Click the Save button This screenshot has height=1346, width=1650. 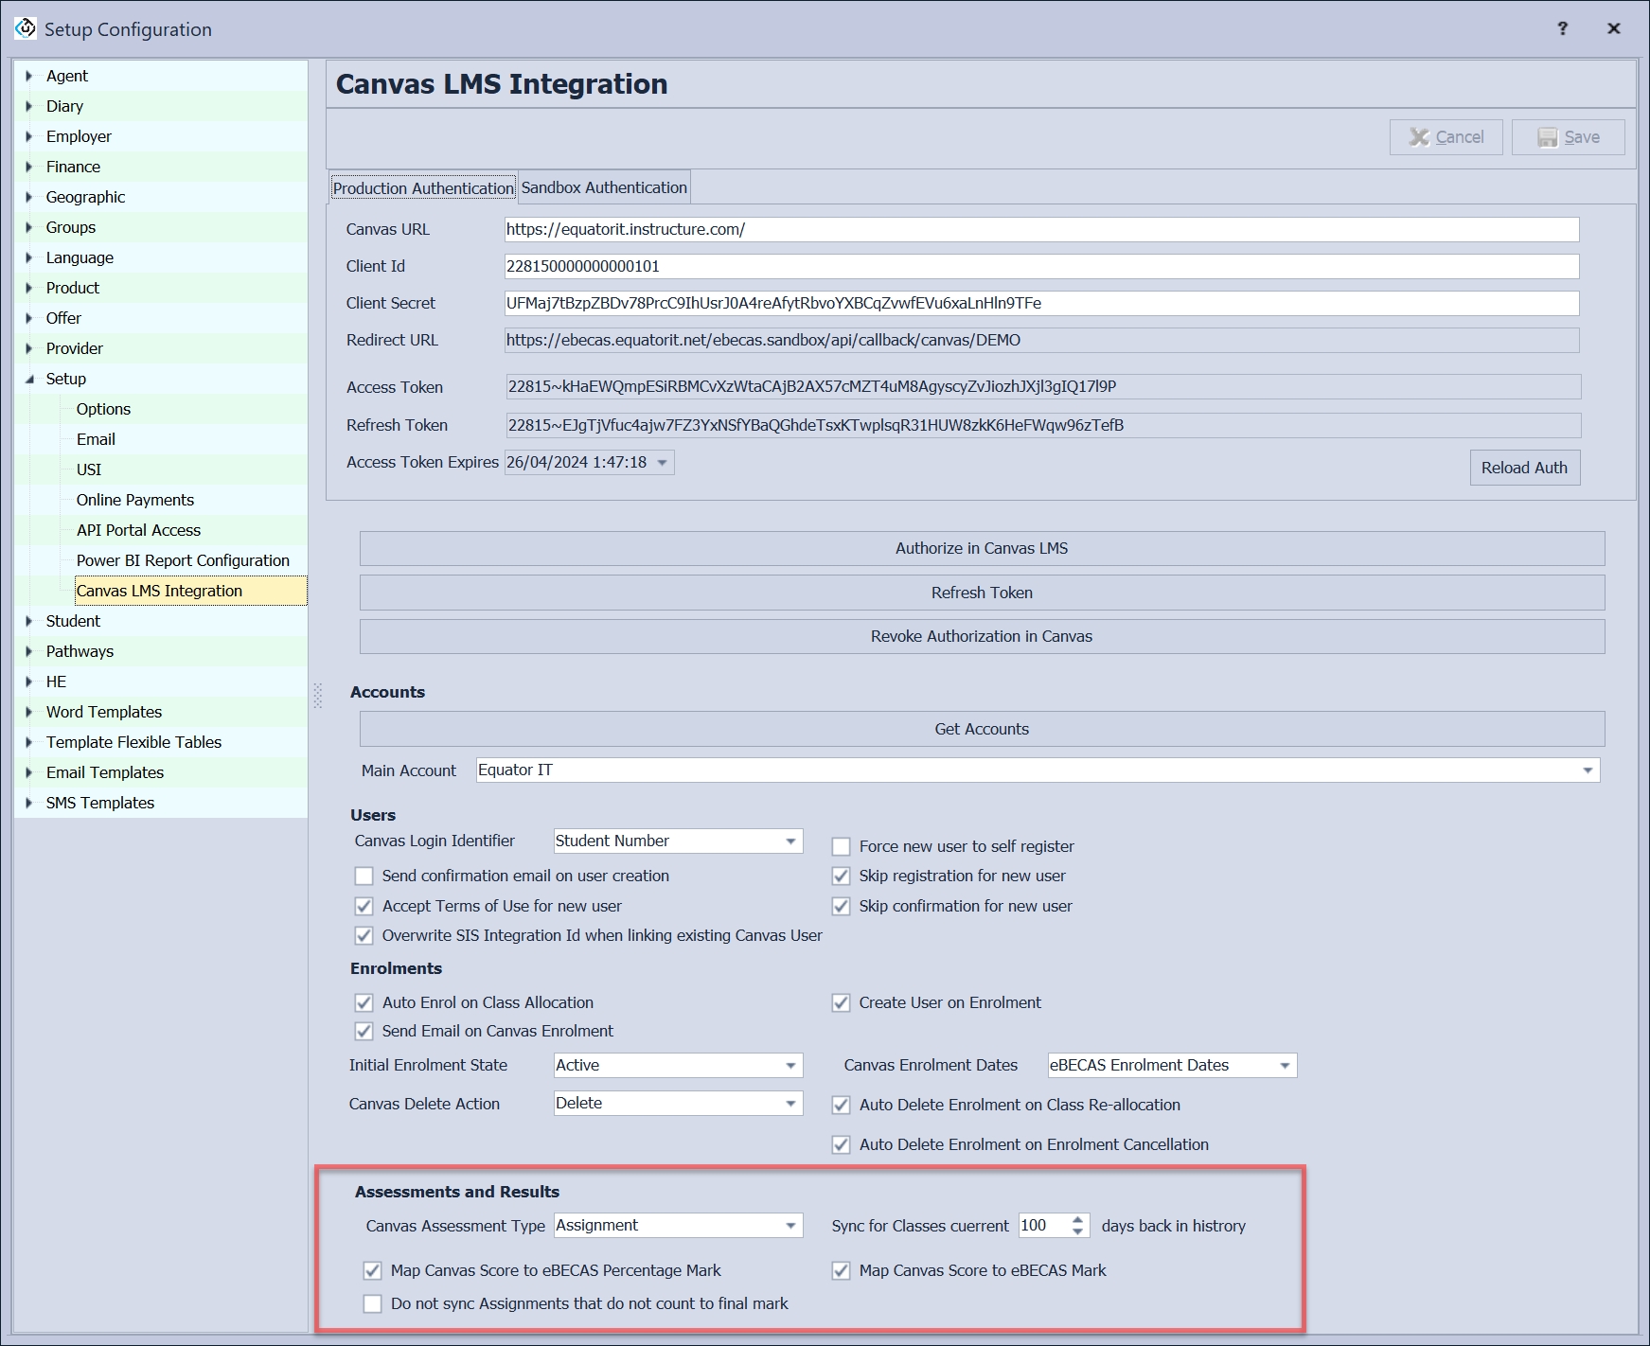tap(1568, 137)
